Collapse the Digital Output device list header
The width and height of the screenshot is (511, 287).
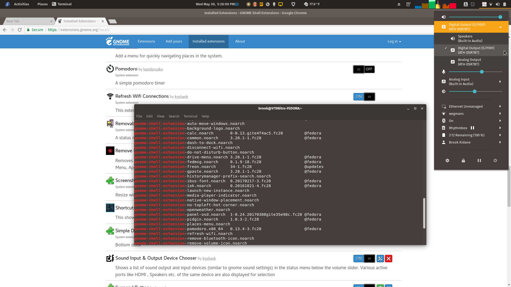tap(471, 27)
